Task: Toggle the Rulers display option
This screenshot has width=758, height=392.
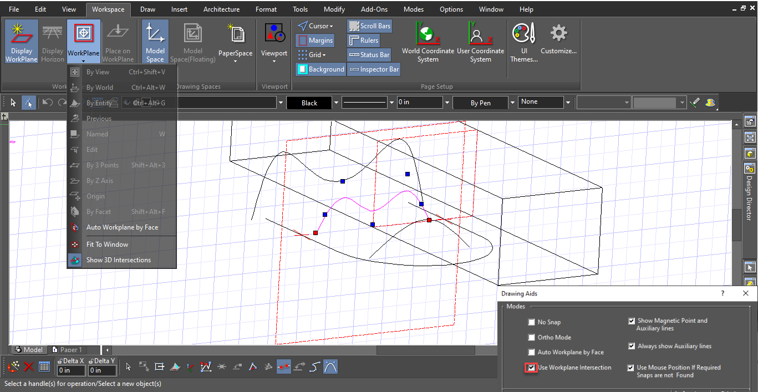Action: coord(364,40)
